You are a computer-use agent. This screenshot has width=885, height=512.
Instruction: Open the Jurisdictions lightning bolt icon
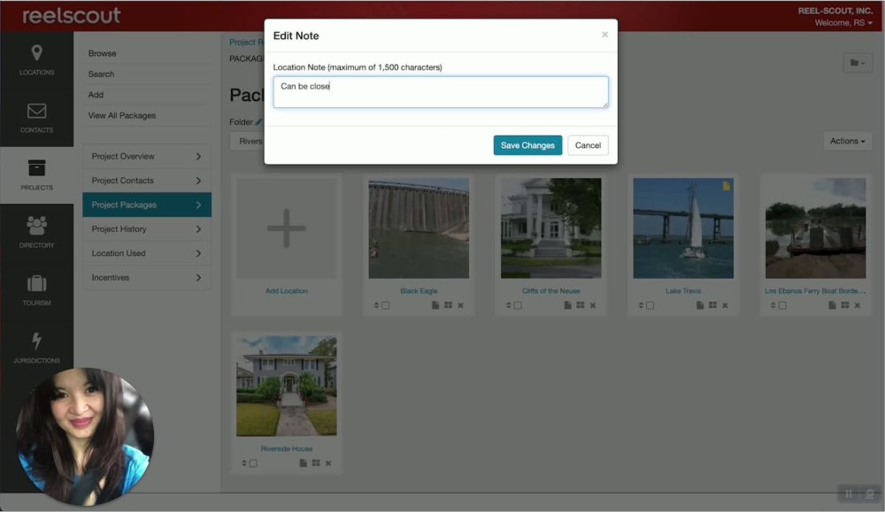(36, 341)
